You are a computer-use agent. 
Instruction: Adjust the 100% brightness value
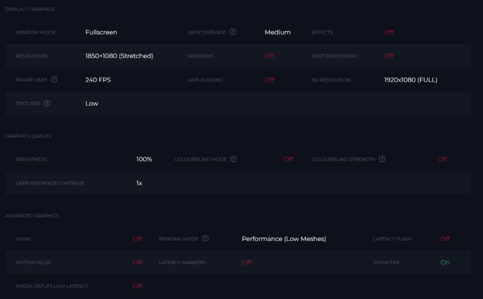[144, 159]
